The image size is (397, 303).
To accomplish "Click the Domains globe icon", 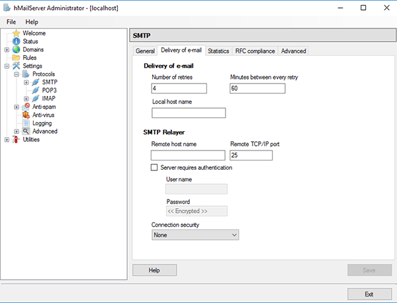I will (16, 50).
